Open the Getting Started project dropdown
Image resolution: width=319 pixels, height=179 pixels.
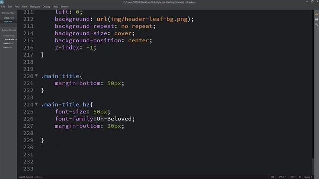pos(9,30)
